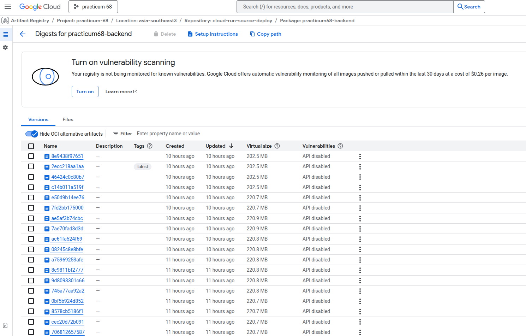Image resolution: width=526 pixels, height=336 pixels.
Task: Sort by Updated column arrow
Action: coord(231,146)
